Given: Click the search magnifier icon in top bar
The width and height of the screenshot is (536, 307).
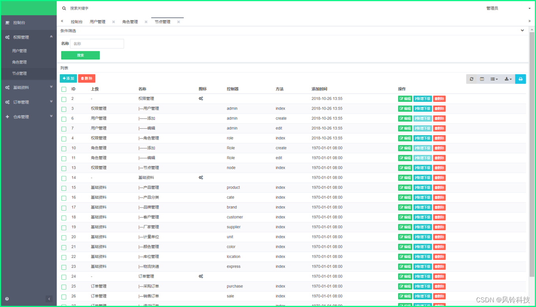Looking at the screenshot, I should [63, 8].
